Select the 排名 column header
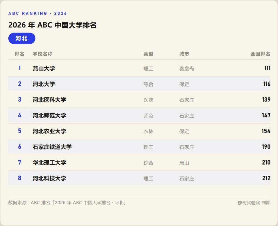 pos(19,54)
